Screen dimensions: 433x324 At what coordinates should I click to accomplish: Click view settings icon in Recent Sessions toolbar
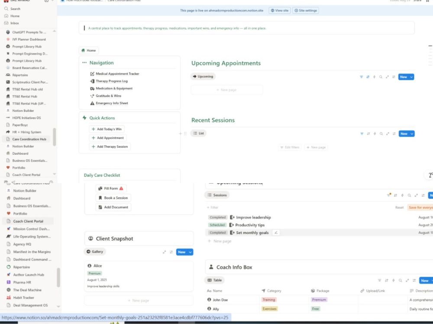[x=394, y=133]
